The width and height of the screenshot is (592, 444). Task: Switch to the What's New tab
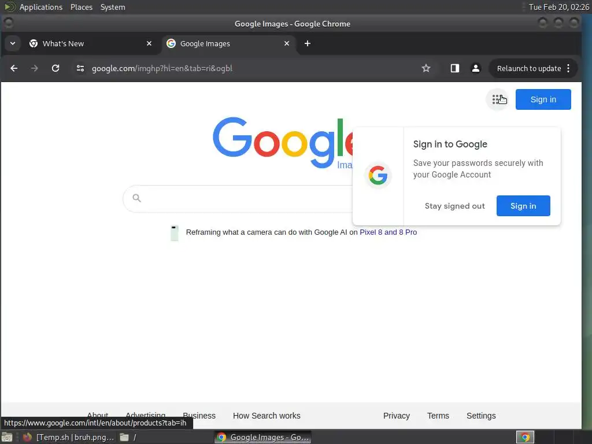91,43
